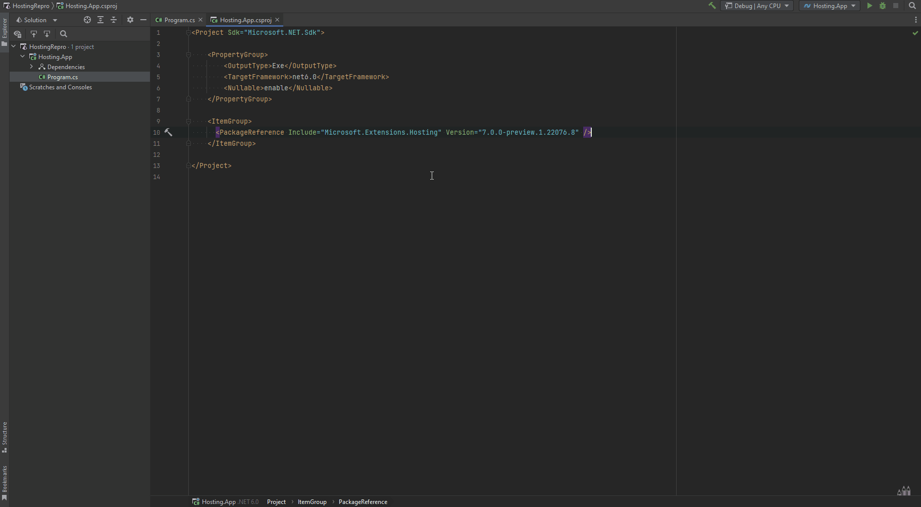Click the Project breadcrumb at the bottom
Viewport: 921px width, 507px height.
[276, 501]
